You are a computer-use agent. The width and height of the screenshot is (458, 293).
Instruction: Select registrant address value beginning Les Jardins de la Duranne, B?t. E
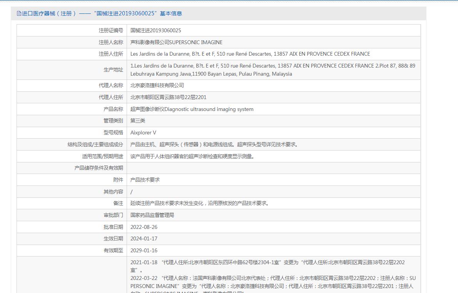tap(250, 54)
